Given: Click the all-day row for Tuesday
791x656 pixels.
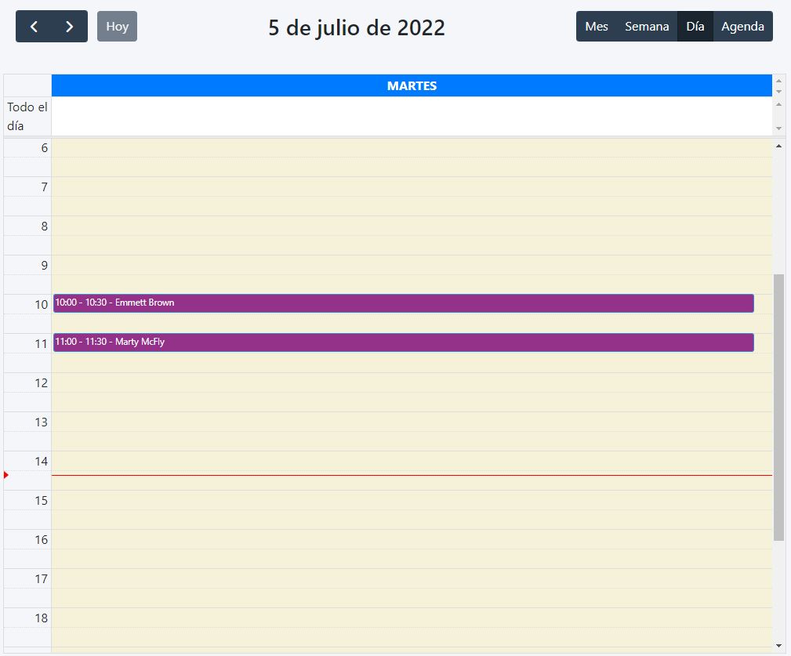Looking at the screenshot, I should tap(412, 116).
